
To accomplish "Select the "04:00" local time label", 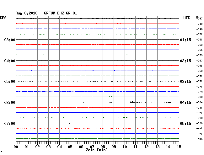I will [10, 61].
